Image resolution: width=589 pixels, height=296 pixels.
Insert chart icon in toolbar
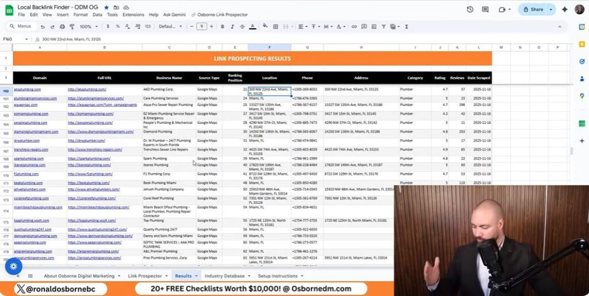click(374, 26)
